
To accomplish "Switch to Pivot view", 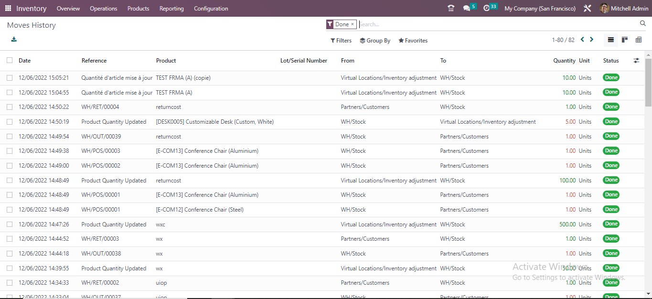I will (x=639, y=40).
